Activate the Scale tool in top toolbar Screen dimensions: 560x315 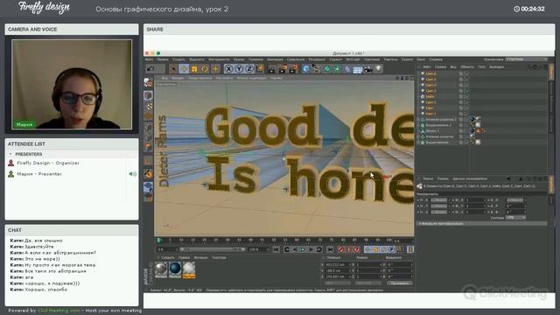pyautogui.click(x=194, y=68)
